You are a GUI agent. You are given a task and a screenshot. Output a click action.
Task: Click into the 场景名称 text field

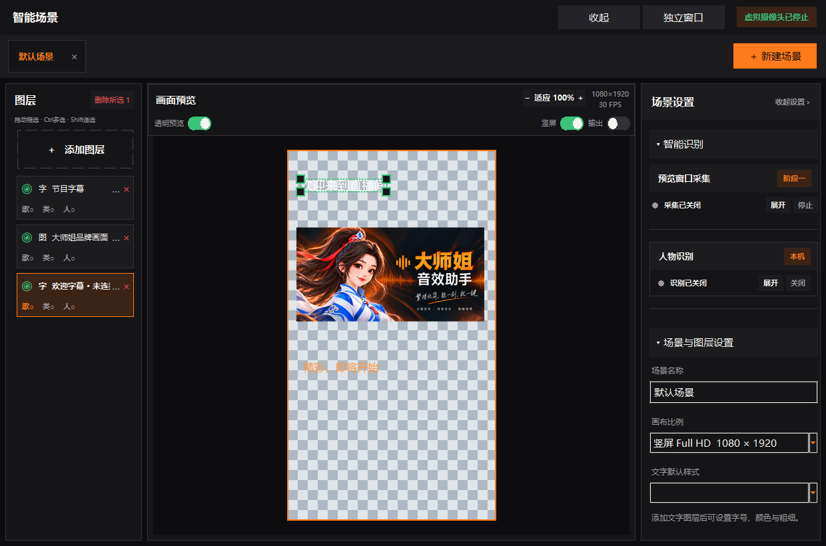click(x=733, y=392)
